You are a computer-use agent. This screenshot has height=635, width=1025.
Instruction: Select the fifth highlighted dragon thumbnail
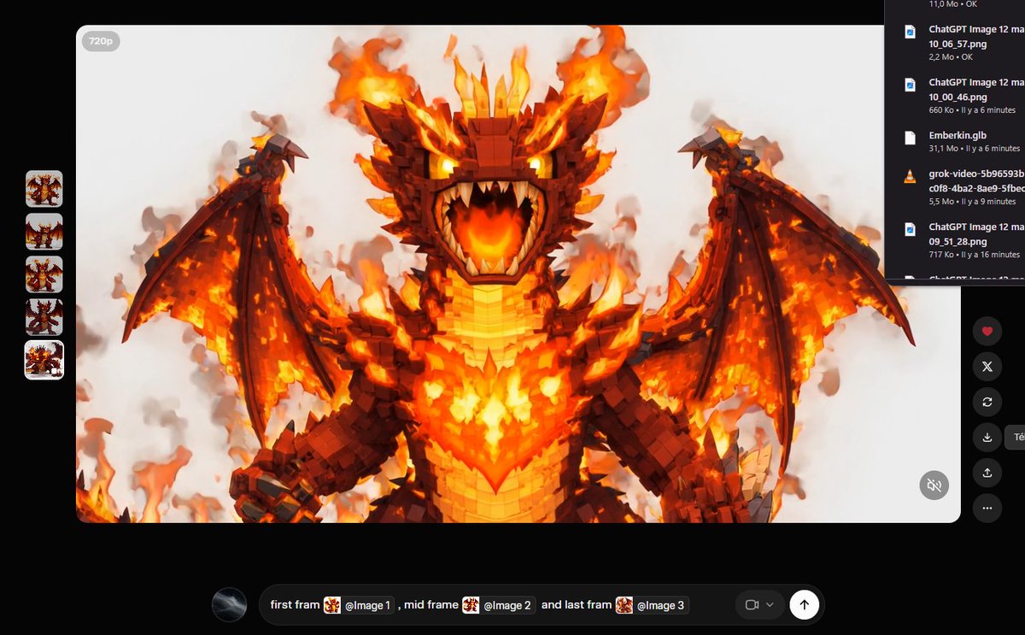(x=44, y=360)
